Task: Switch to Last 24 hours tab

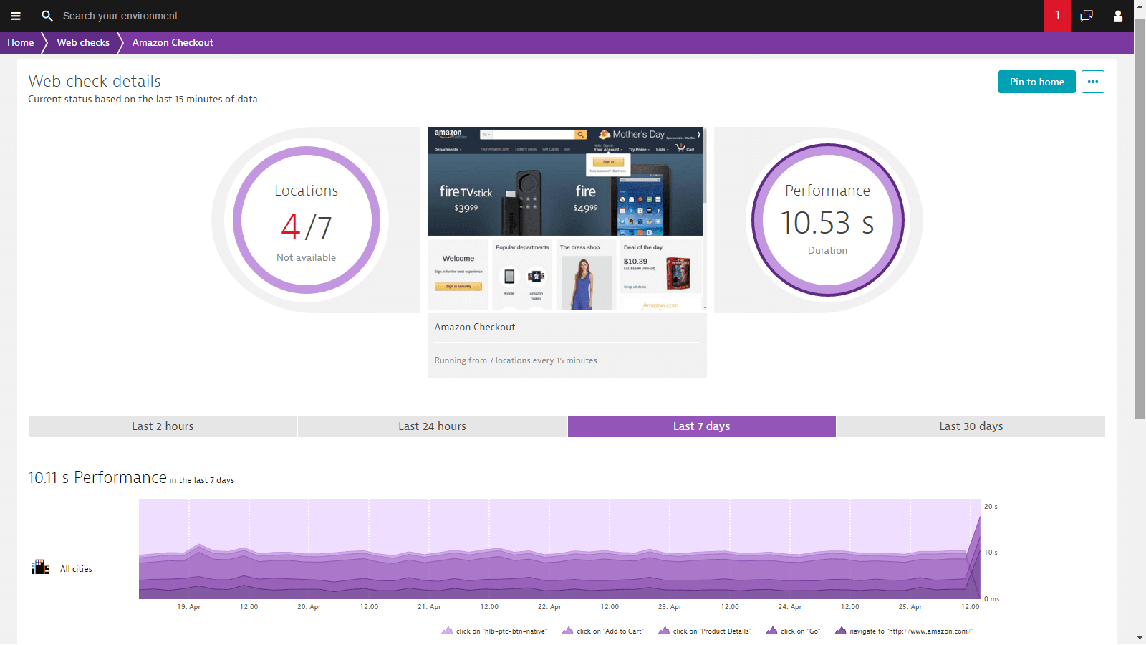Action: pos(432,426)
